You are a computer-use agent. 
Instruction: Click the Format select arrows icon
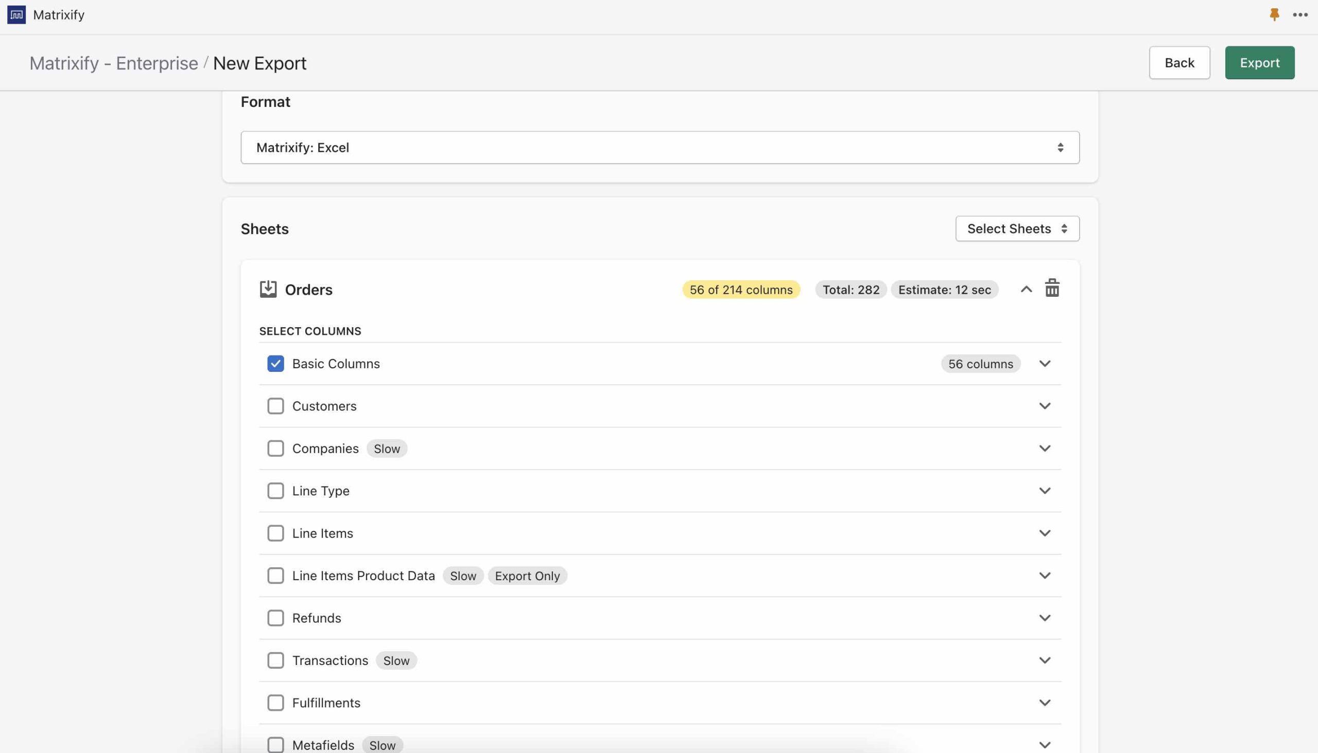[x=1060, y=148]
